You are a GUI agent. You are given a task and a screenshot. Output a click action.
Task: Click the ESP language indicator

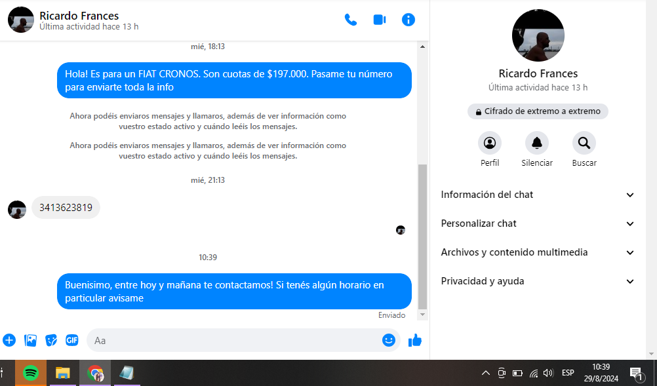(568, 373)
